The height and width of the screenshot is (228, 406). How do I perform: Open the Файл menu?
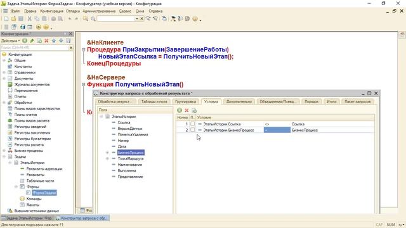[x=15, y=11]
